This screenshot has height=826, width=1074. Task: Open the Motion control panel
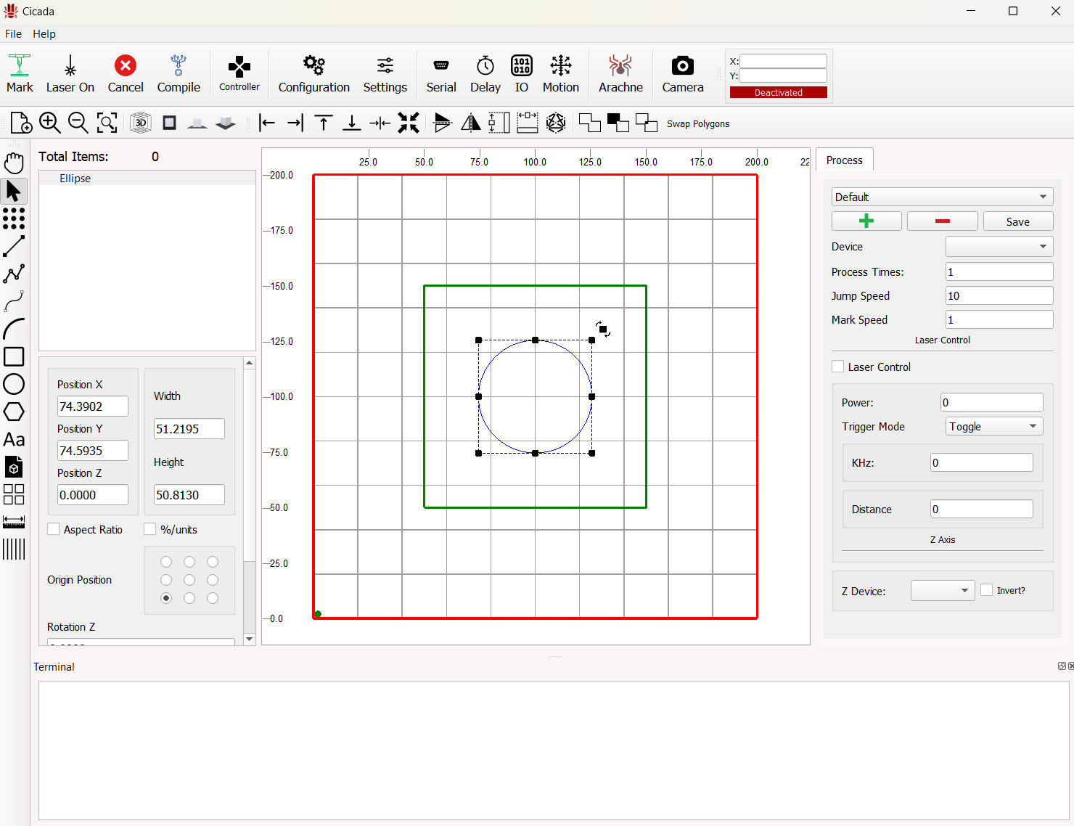click(560, 73)
